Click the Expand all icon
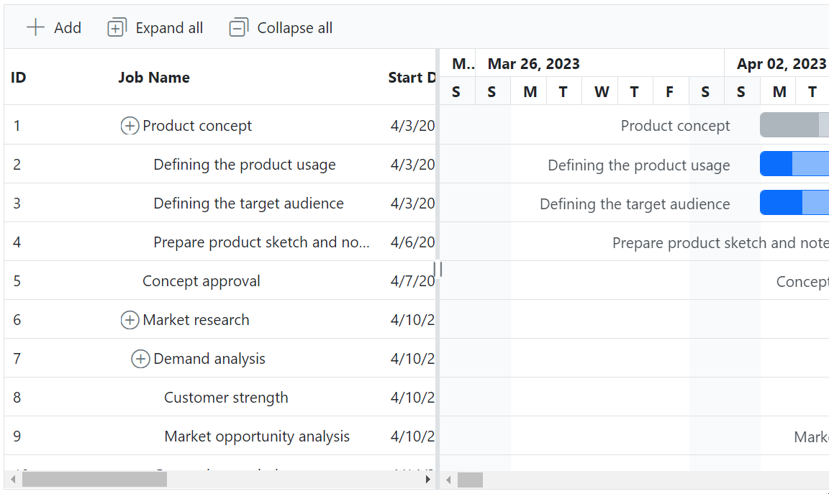 pyautogui.click(x=117, y=28)
